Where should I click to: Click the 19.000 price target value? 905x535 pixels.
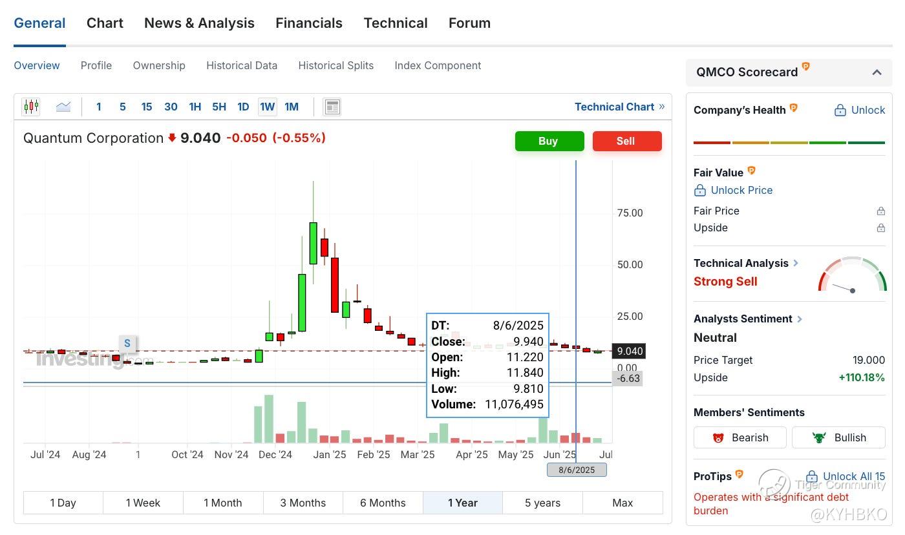point(869,360)
